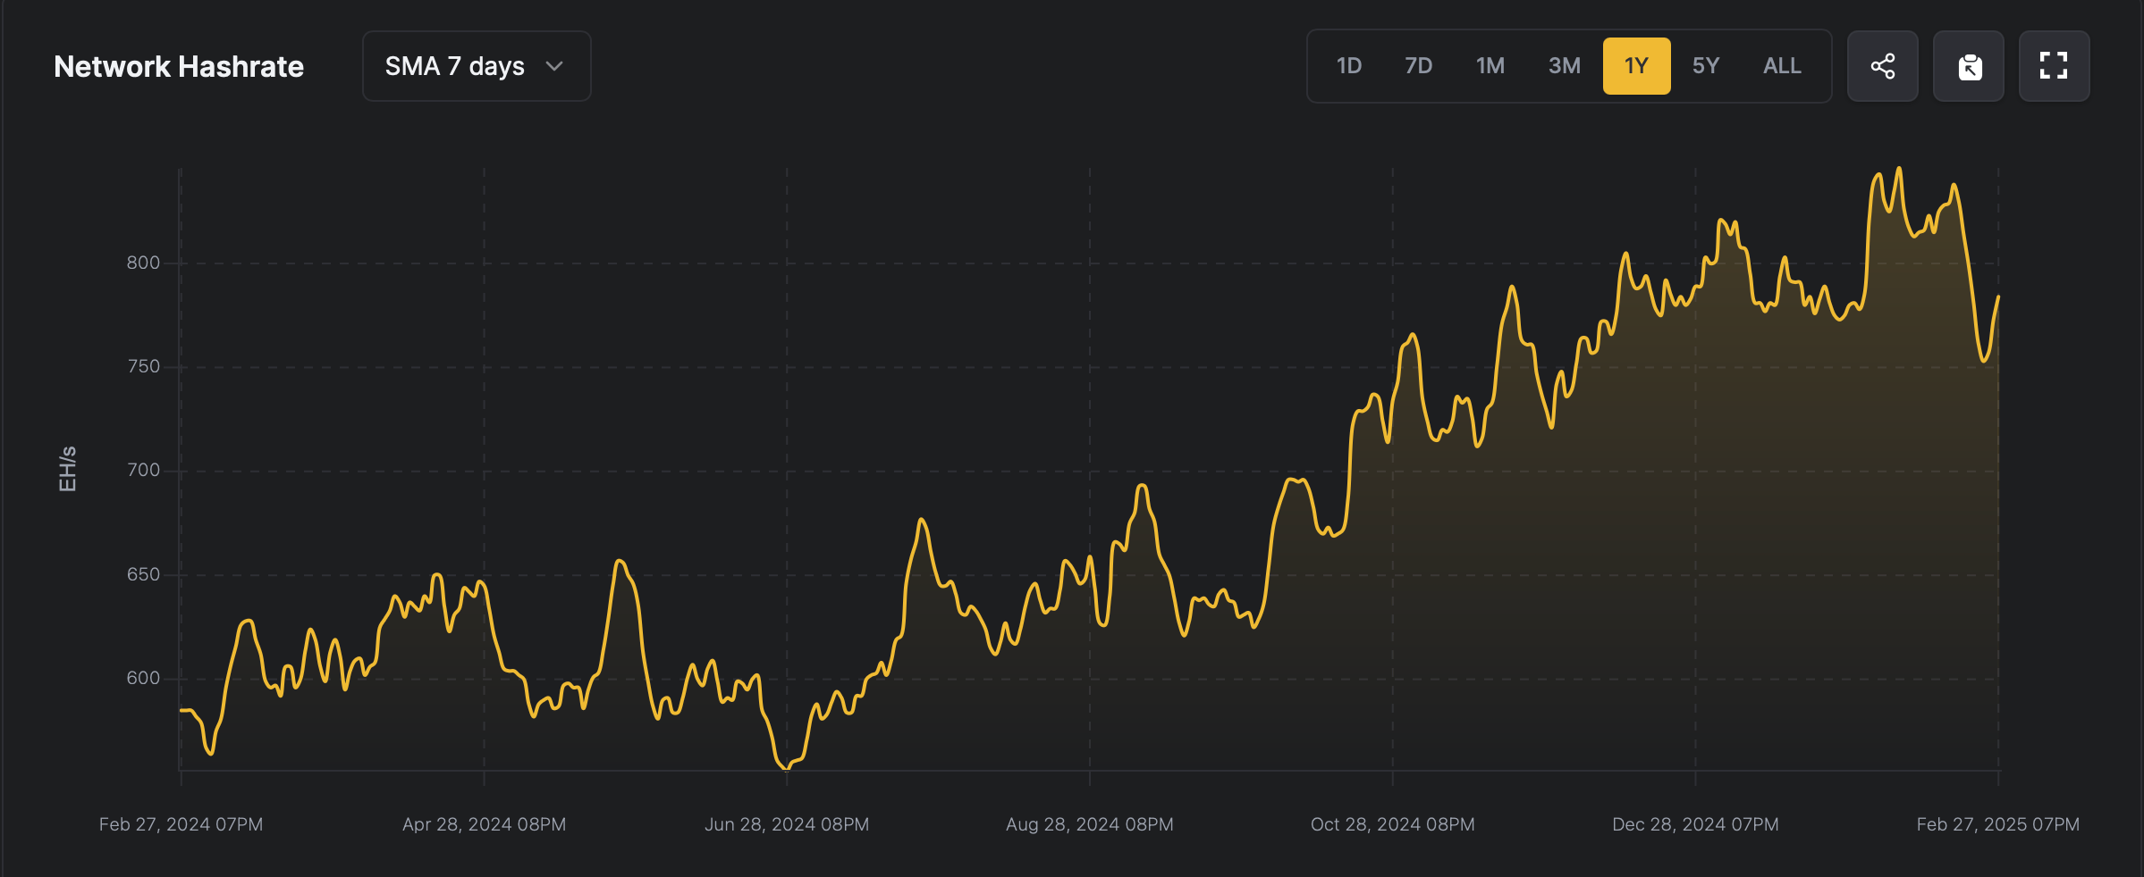Click the share chart icon
Viewport: 2144px width, 877px height.
(x=1882, y=65)
